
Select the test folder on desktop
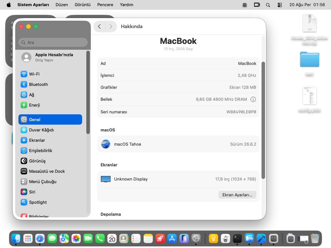(309, 64)
